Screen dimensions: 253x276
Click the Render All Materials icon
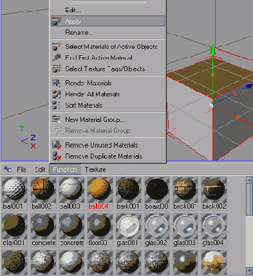click(x=57, y=94)
